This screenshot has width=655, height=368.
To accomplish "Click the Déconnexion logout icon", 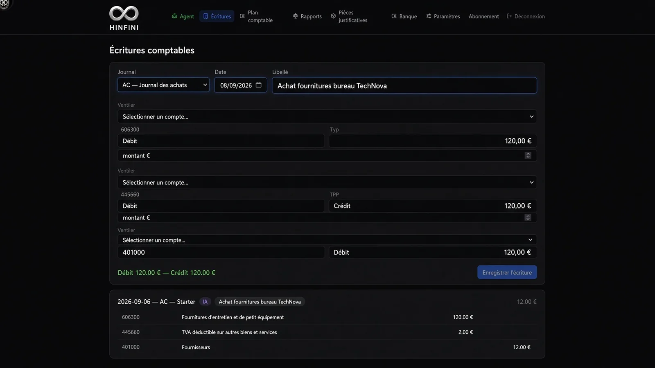I will tap(509, 16).
